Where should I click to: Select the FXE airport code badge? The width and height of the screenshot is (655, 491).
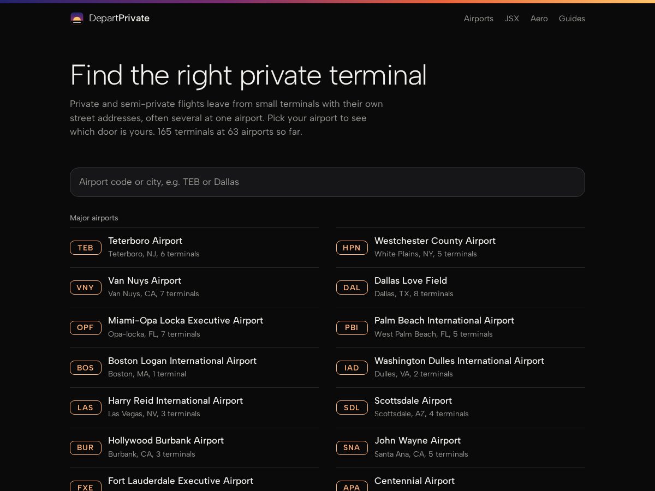point(86,486)
